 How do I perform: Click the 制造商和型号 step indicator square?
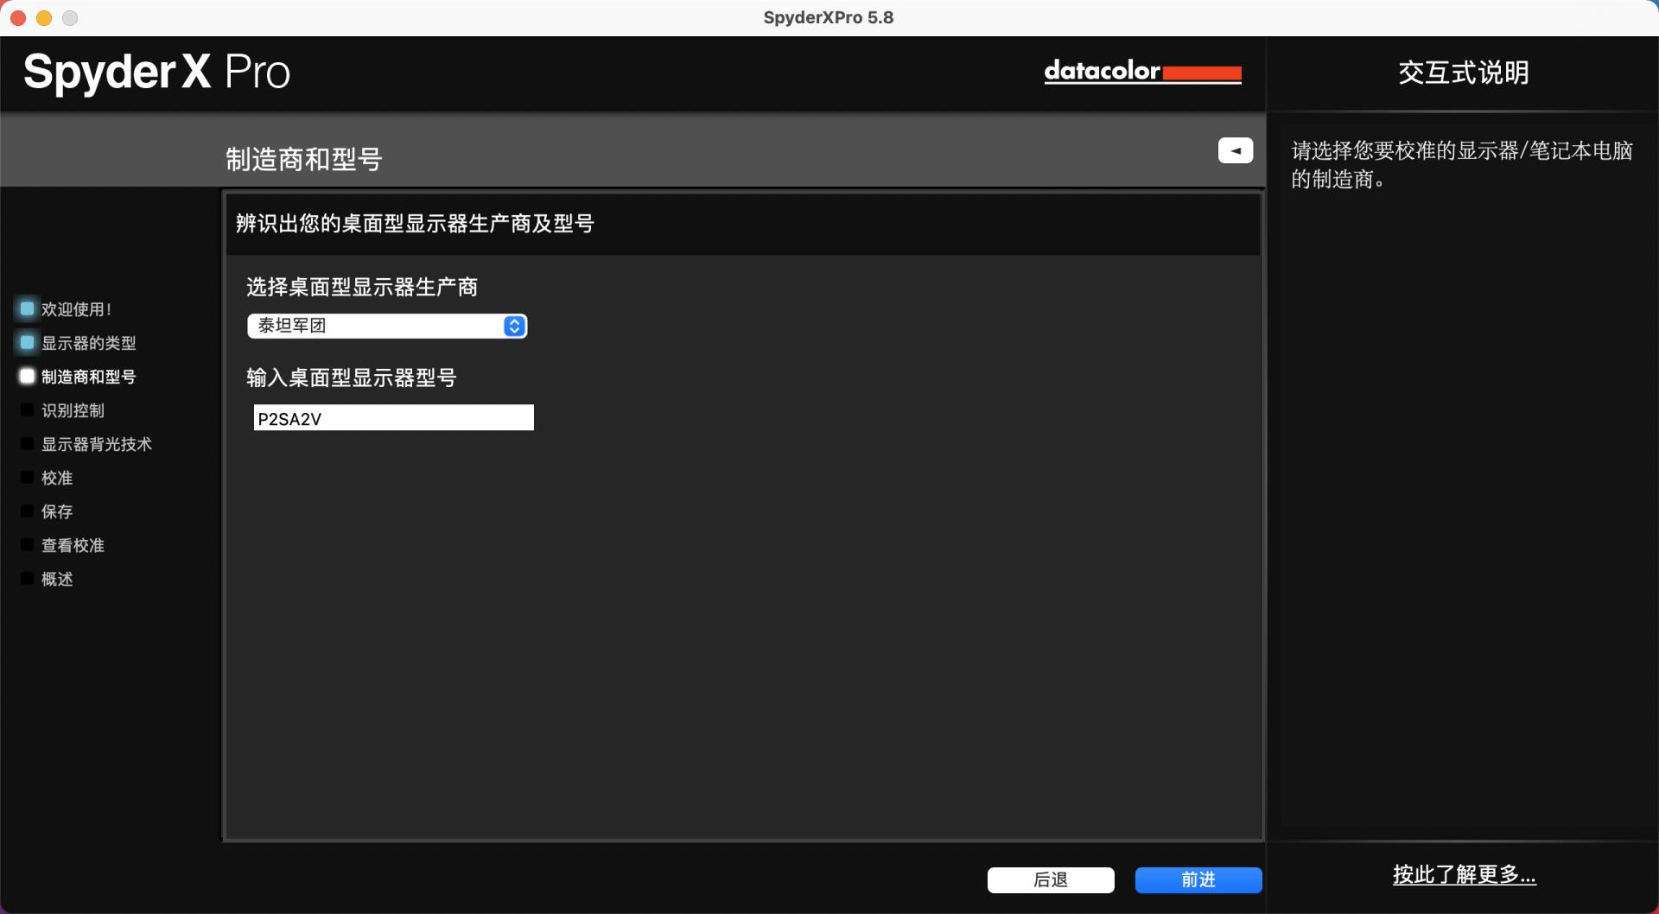click(27, 376)
